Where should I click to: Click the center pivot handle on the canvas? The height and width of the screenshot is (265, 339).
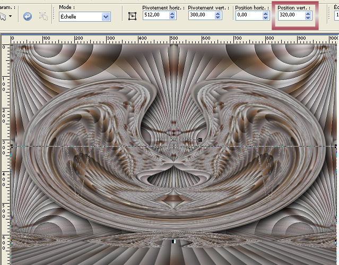point(174,140)
